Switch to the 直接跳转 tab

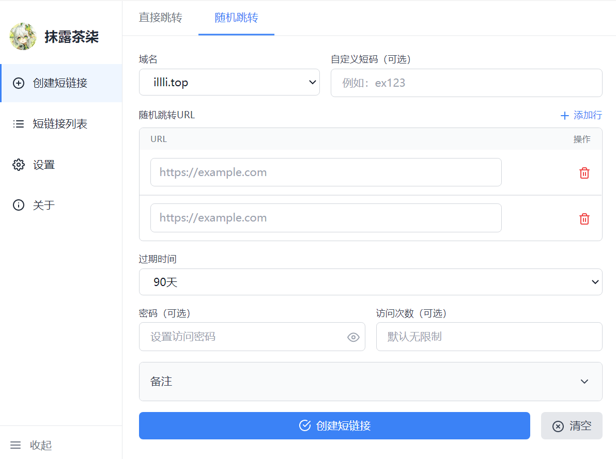[160, 18]
